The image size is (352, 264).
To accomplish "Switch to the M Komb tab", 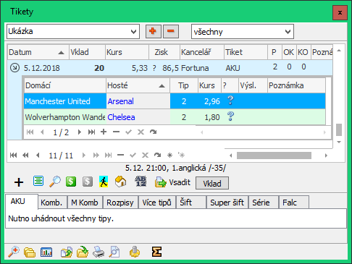I will tap(85, 203).
